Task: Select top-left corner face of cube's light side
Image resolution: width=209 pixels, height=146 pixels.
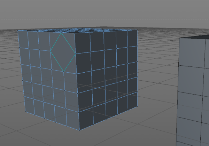Action: coord(23,39)
